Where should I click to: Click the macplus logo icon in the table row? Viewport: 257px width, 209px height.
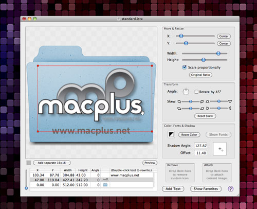pyautogui.click(x=105, y=180)
